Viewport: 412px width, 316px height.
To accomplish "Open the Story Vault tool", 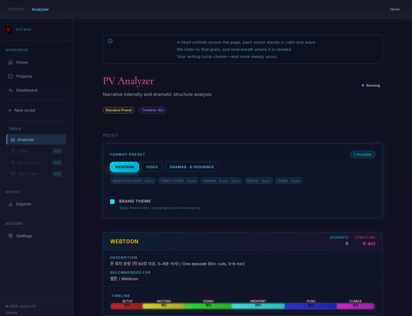I will tap(29, 174).
